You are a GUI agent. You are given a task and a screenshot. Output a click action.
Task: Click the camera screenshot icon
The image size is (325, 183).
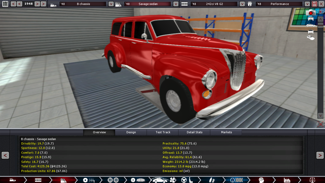click(x=311, y=13)
